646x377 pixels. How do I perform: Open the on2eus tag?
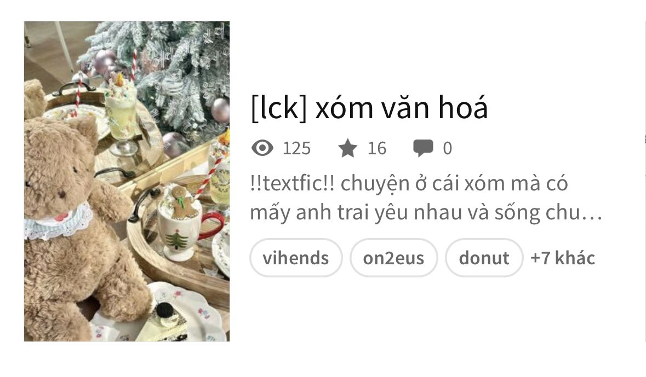pyautogui.click(x=393, y=258)
